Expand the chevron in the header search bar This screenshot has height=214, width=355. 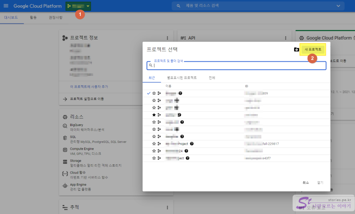coord(338,6)
